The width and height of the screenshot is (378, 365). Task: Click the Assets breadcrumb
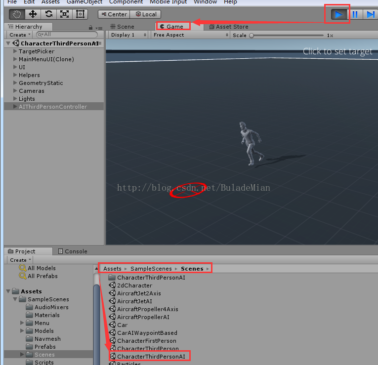(x=112, y=269)
